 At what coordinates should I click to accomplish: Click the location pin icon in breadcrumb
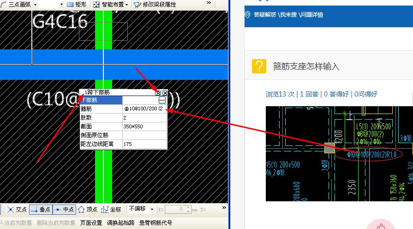pyautogui.click(x=247, y=15)
